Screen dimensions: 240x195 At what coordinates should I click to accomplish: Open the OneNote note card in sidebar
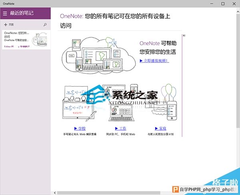(26, 40)
